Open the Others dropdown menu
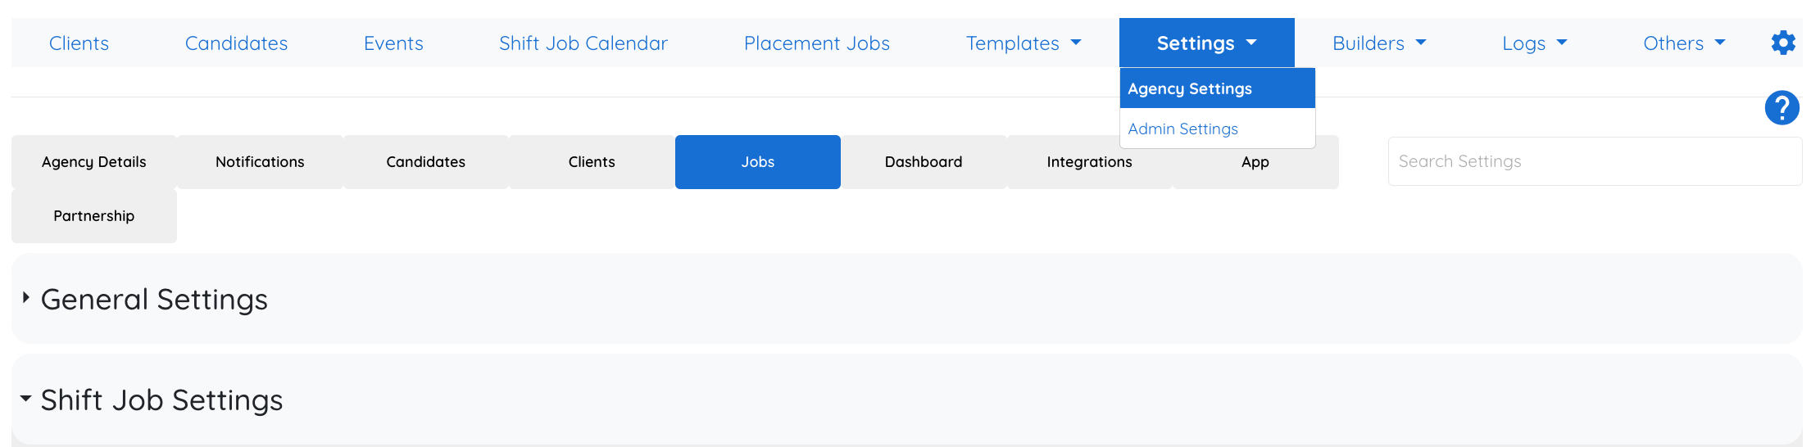The image size is (1811, 447). [1684, 43]
